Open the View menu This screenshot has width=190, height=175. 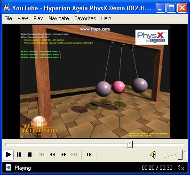[x=23, y=18]
